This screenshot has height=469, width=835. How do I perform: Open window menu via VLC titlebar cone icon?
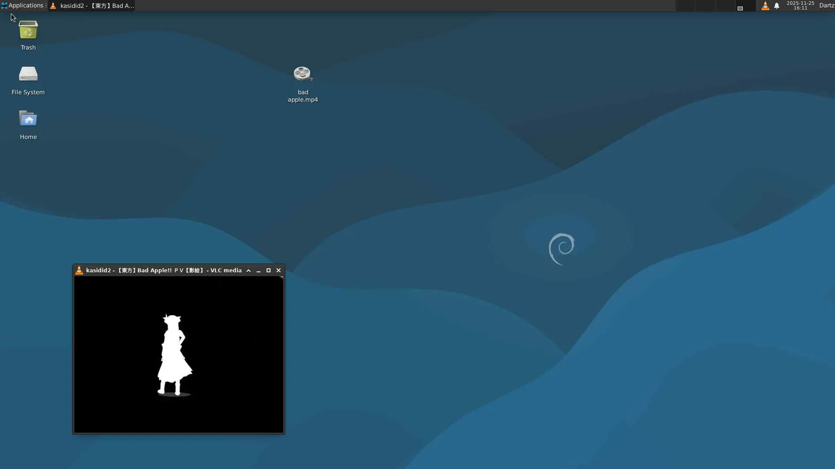coord(79,270)
